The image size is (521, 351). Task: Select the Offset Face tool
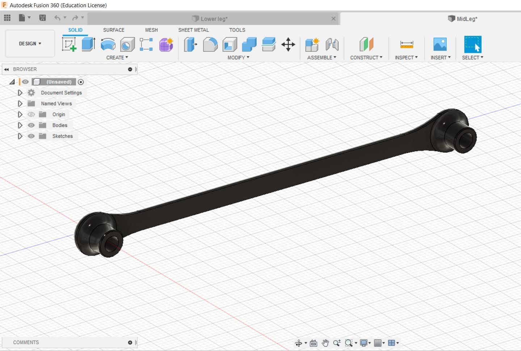(x=269, y=45)
